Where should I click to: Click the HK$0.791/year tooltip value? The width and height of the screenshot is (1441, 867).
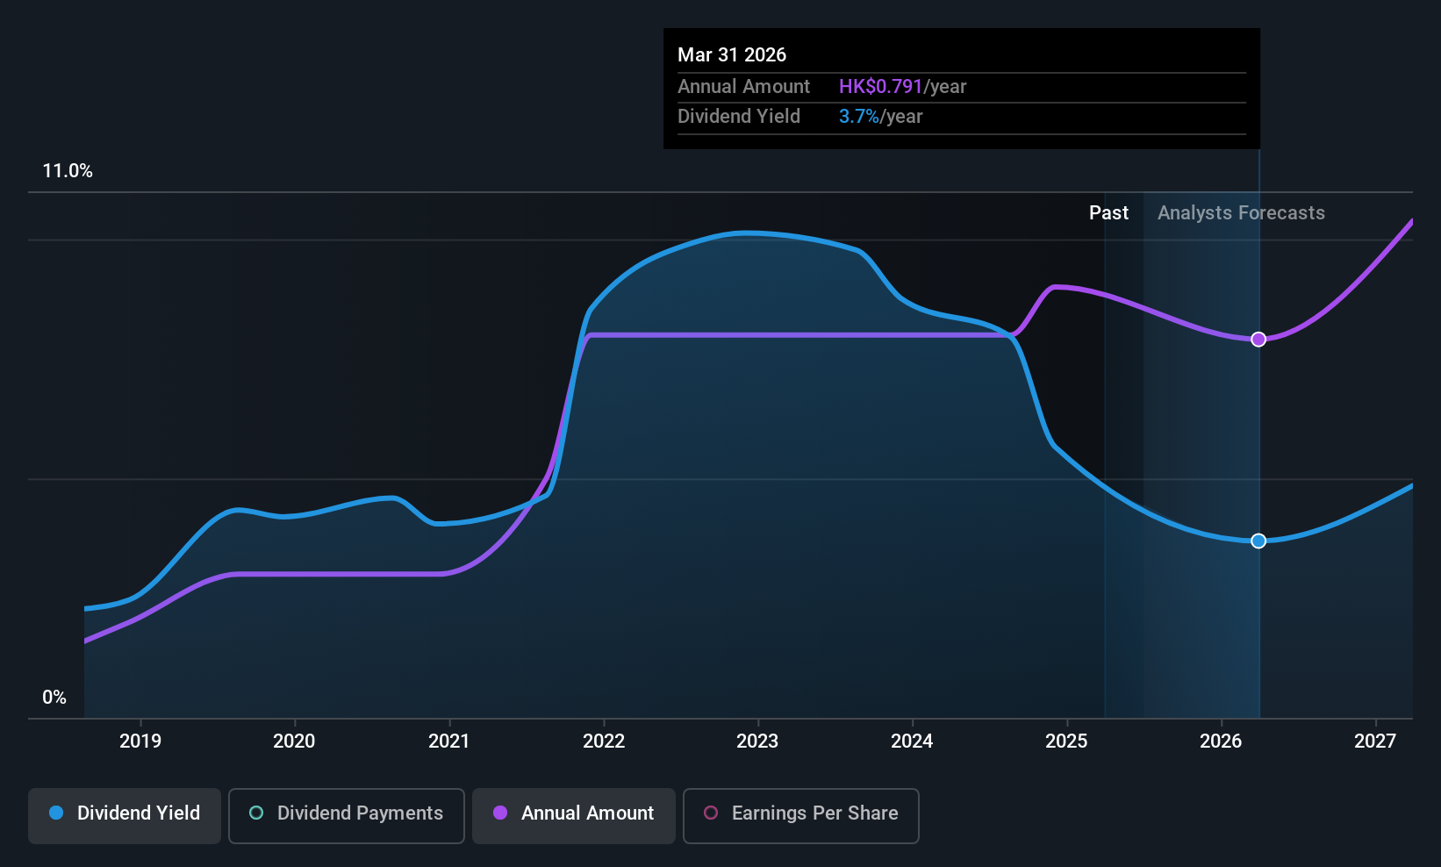click(x=902, y=87)
